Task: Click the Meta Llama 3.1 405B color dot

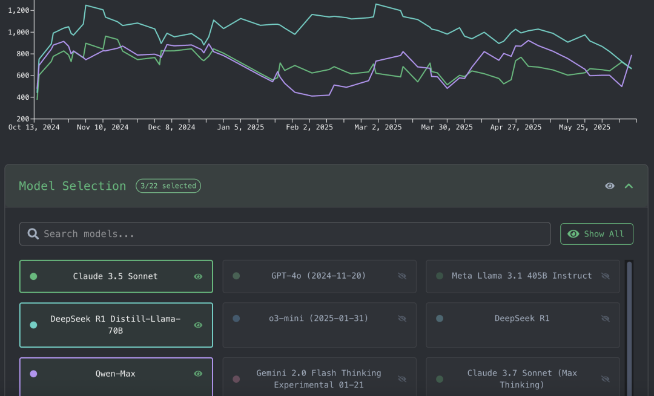Action: tap(440, 276)
